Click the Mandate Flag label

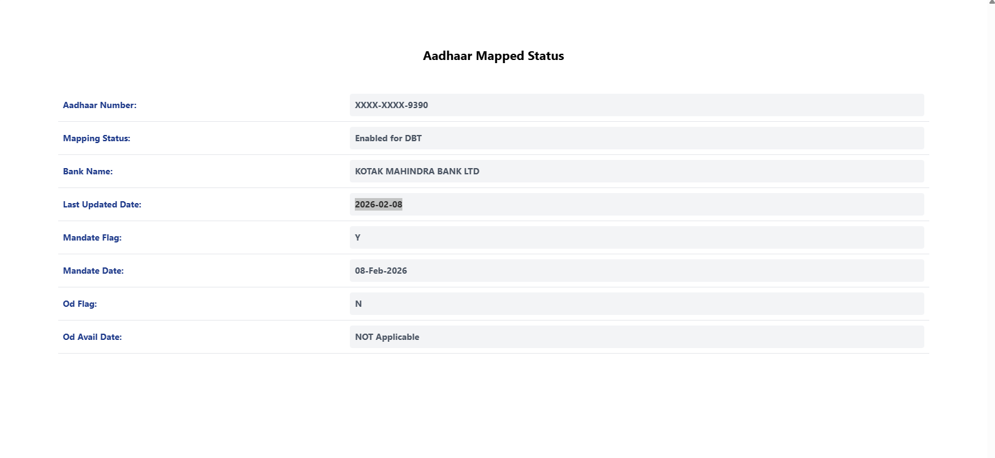pos(92,237)
